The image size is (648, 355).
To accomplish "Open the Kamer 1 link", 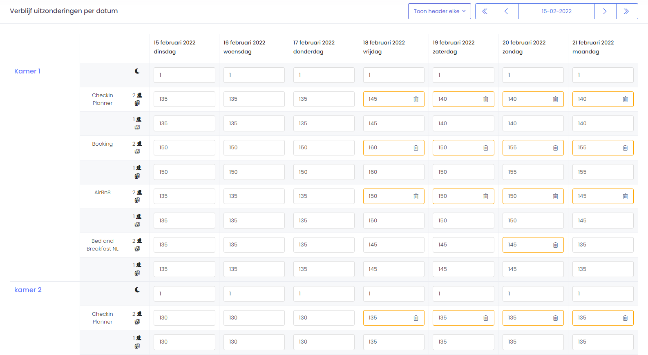I will (x=27, y=71).
